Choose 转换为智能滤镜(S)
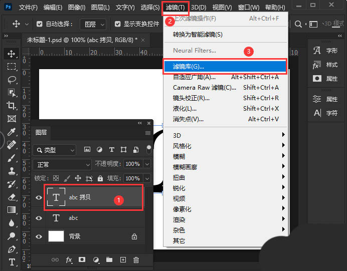The height and width of the screenshot is (271, 347). [x=225, y=35]
